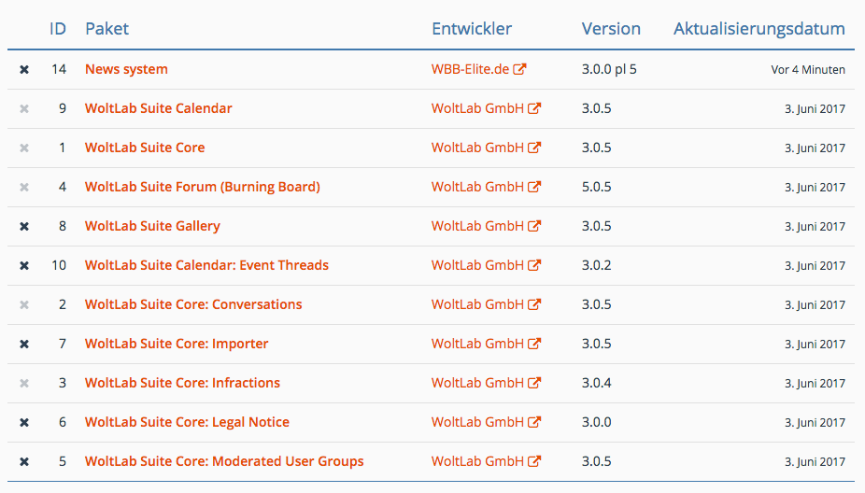865x493 pixels.
Task: Click the greyed X icon beside Core: Infractions
Action: coord(24,383)
